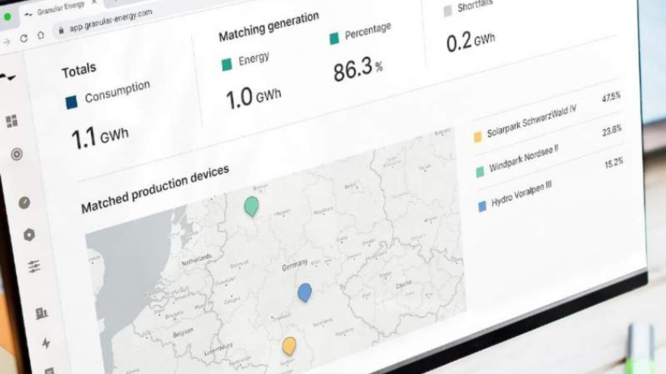
Task: Click the Totals heading
Action: point(79,70)
